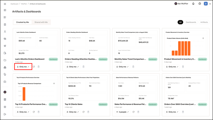Refresh the Top 10 Products Performance dashboard
The image size is (213, 120).
[x=34, y=112]
